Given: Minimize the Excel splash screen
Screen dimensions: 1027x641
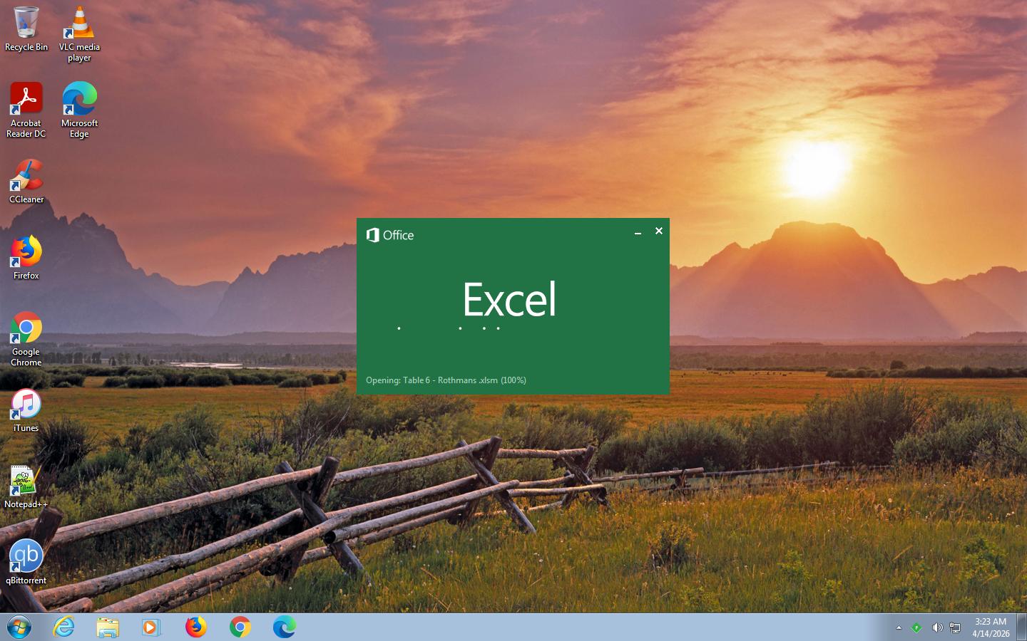Looking at the screenshot, I should coord(638,231).
